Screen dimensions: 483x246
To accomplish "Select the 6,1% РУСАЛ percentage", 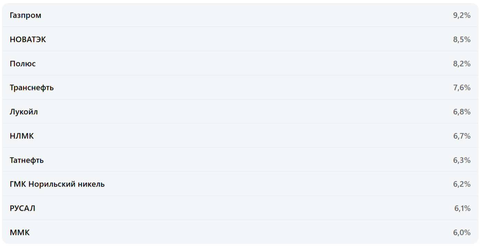I will (x=462, y=208).
